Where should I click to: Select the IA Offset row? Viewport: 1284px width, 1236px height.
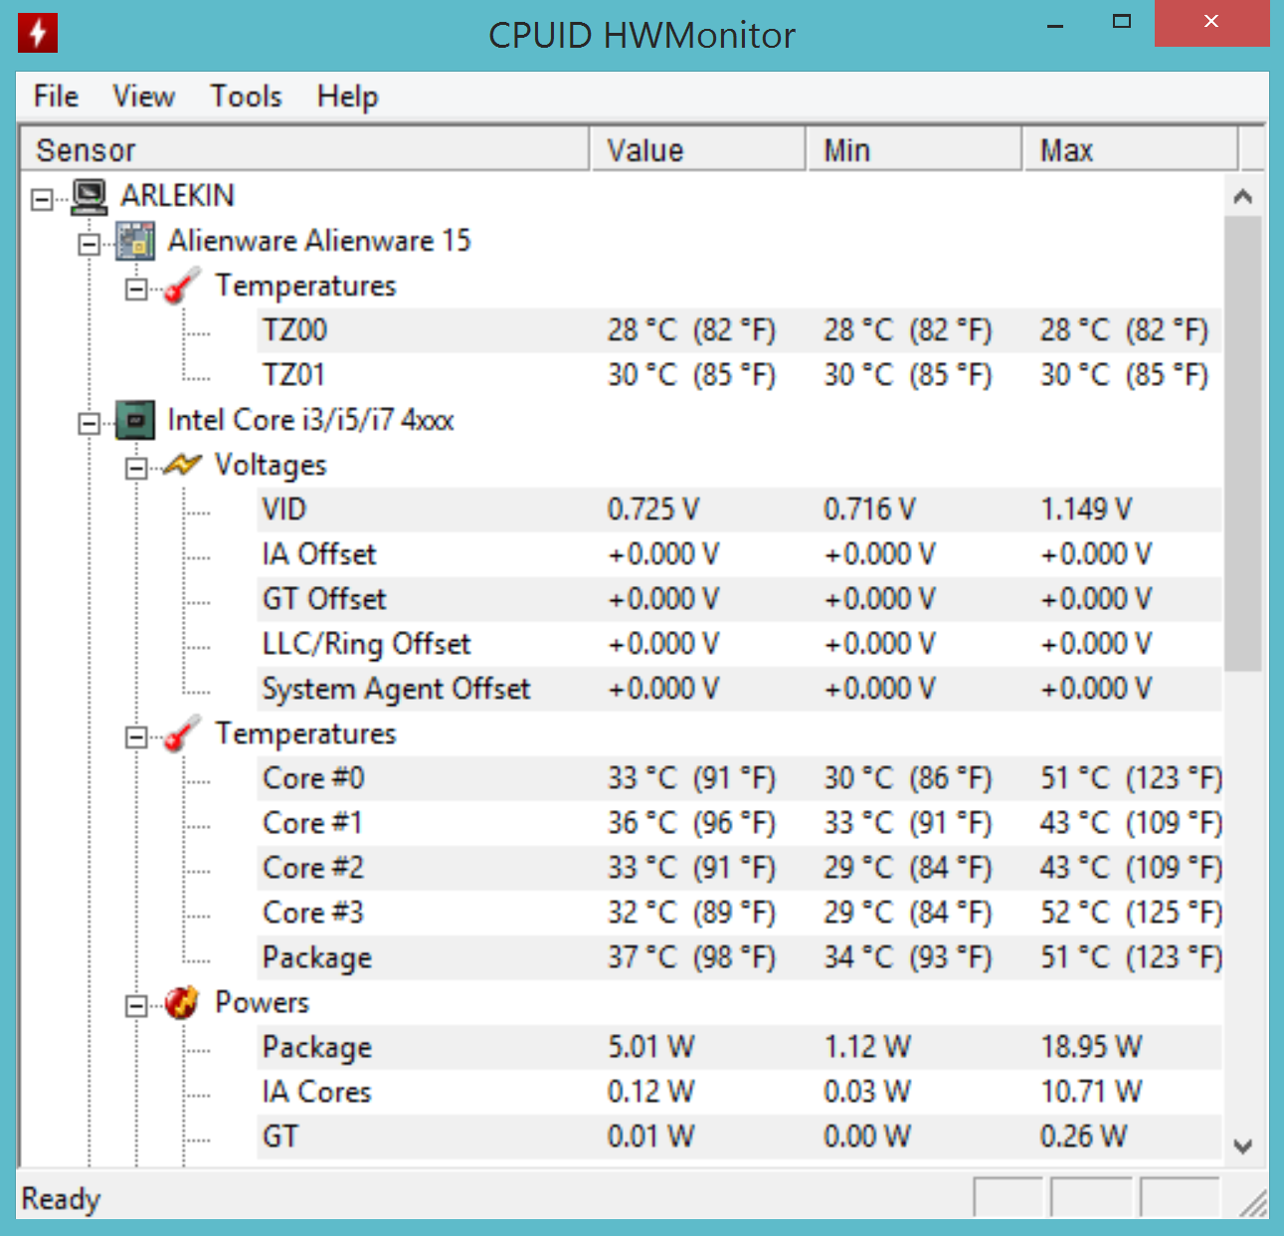pyautogui.click(x=739, y=554)
